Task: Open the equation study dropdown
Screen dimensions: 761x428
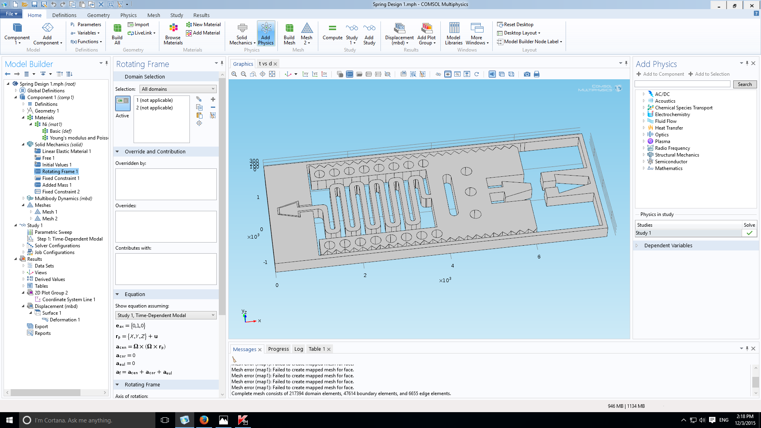Action: [x=166, y=315]
